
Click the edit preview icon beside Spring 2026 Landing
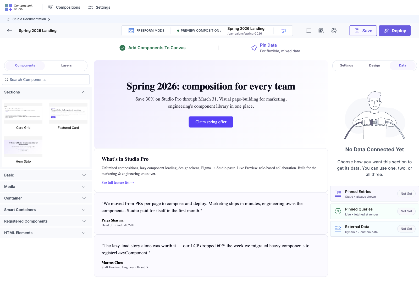[x=283, y=31]
